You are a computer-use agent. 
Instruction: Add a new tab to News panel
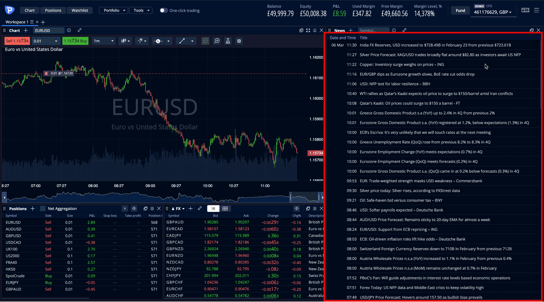351,30
